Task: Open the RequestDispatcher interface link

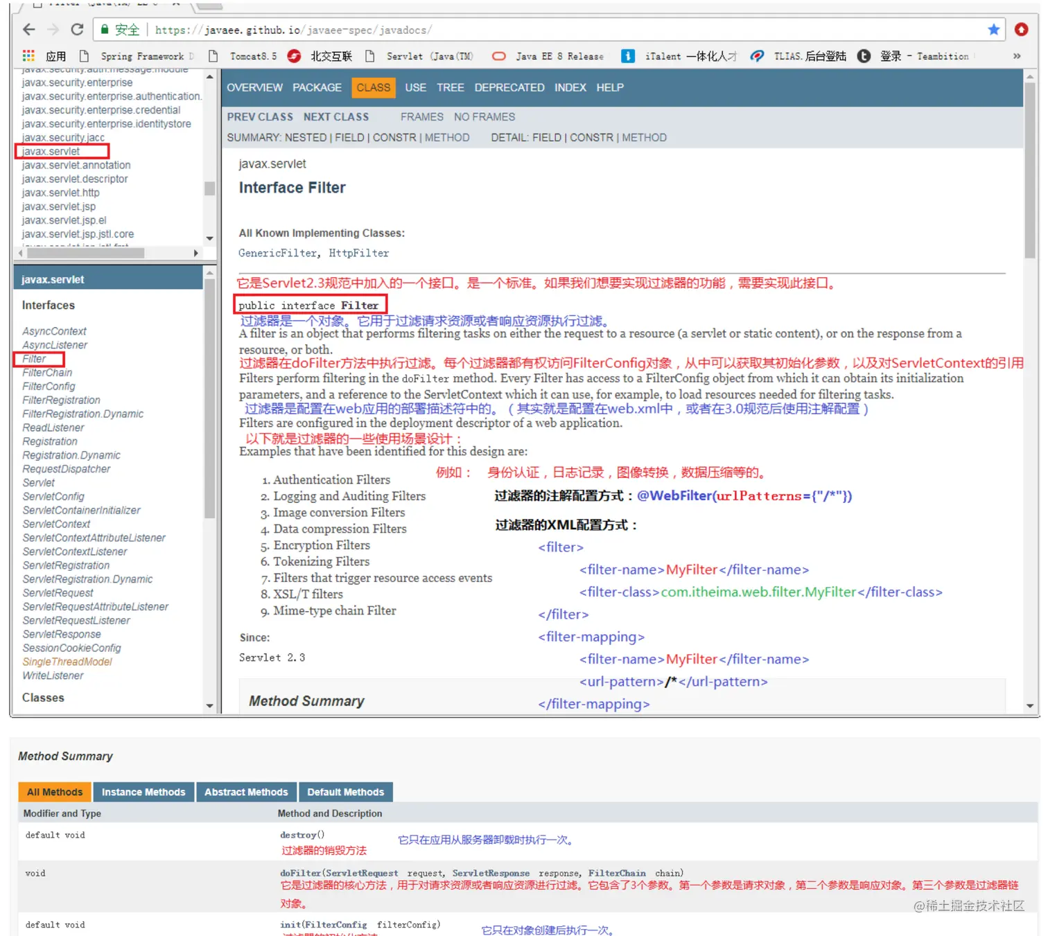Action: point(67,469)
